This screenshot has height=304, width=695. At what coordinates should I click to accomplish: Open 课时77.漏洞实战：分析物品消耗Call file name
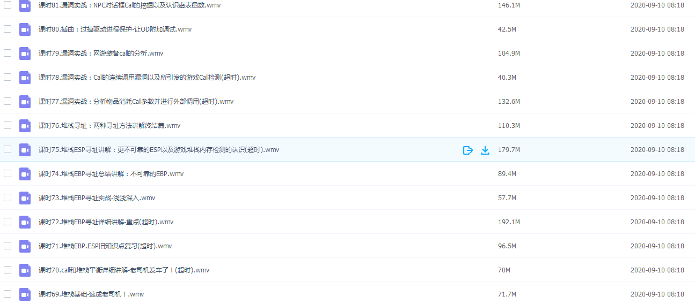tap(136, 102)
